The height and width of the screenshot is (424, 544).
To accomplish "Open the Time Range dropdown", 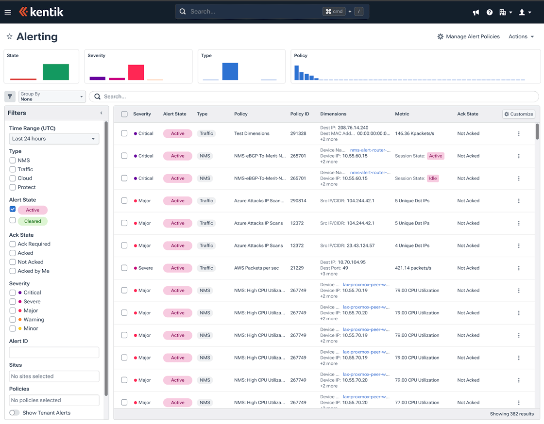I will point(54,139).
